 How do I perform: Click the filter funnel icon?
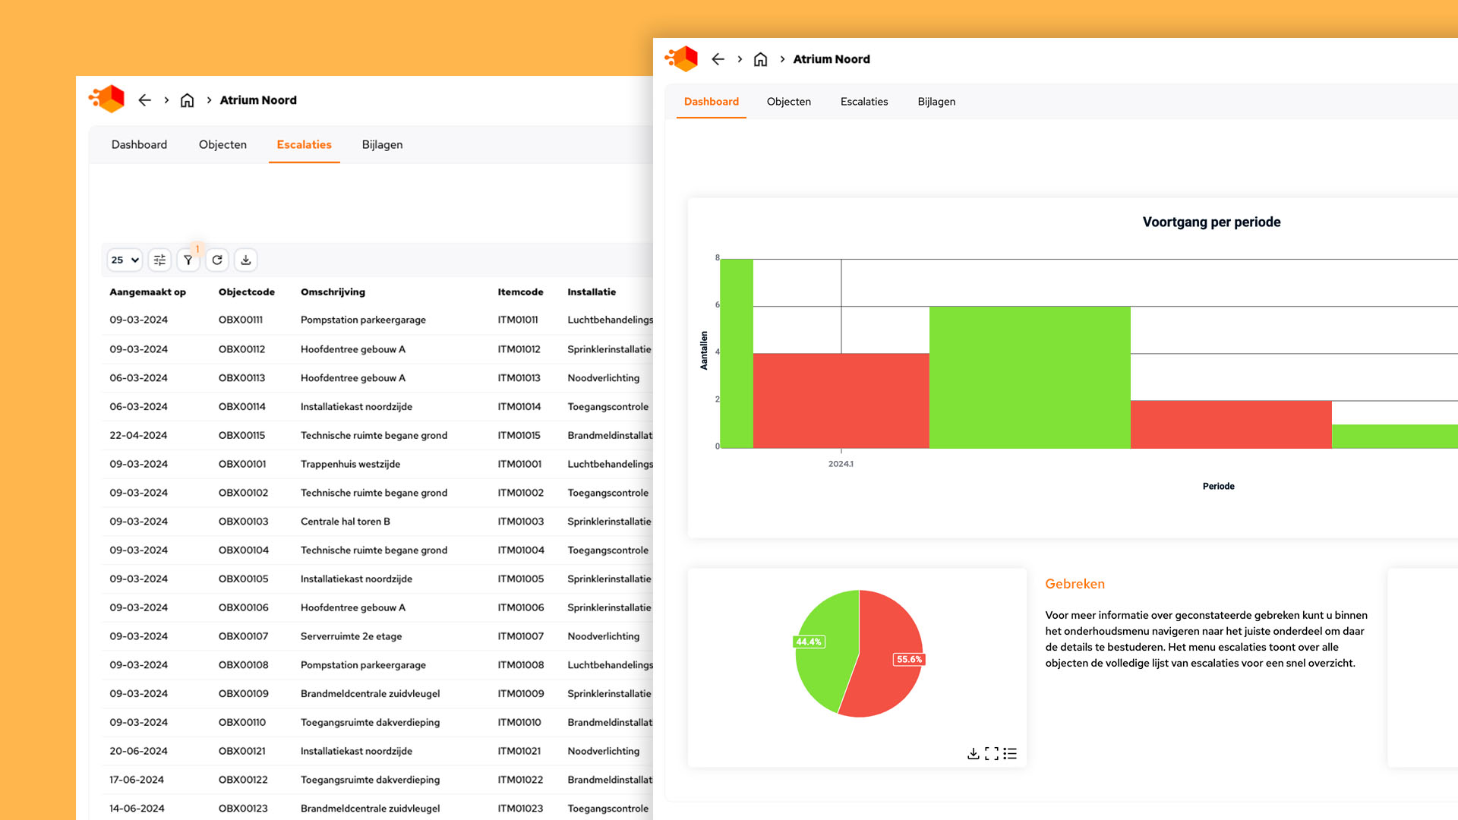pos(188,260)
